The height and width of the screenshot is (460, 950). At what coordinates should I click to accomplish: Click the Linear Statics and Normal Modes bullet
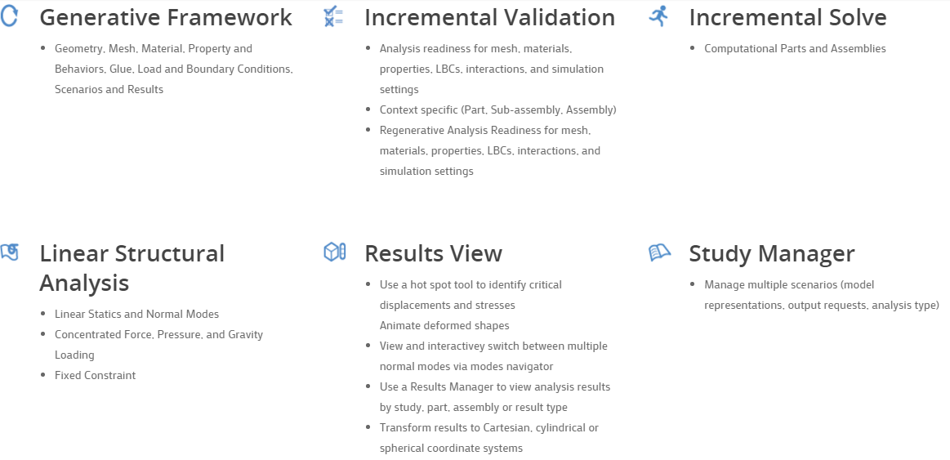click(x=136, y=314)
